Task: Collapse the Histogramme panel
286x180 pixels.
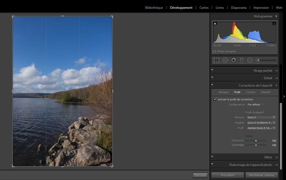Action: 276,16
